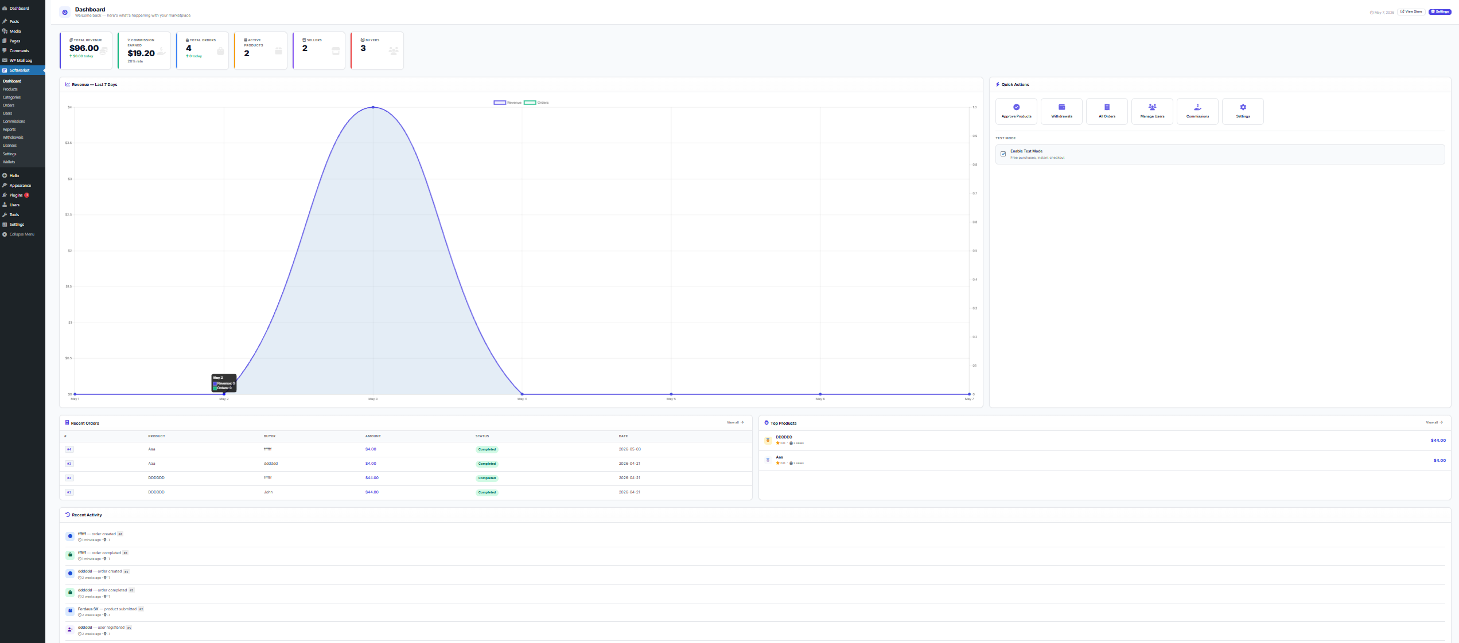Click the Active Products box icon
This screenshot has width=1459, height=643.
click(278, 51)
